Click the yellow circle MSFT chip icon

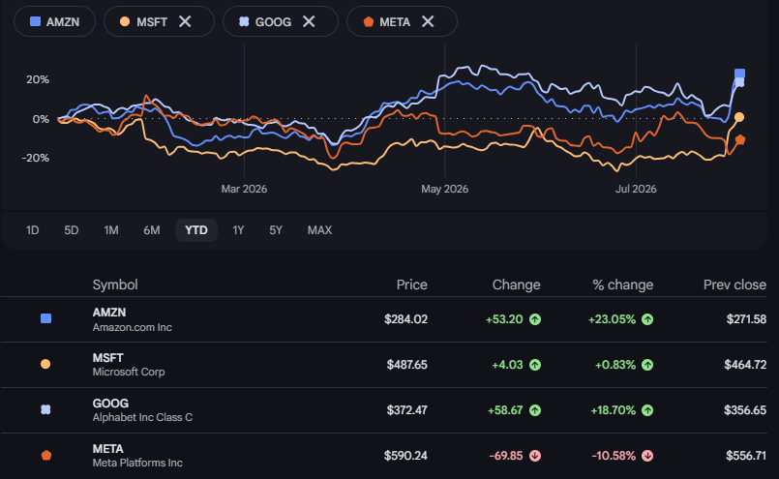(125, 21)
